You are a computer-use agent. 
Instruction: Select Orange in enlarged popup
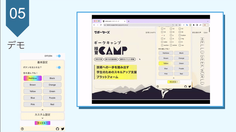[52, 85]
